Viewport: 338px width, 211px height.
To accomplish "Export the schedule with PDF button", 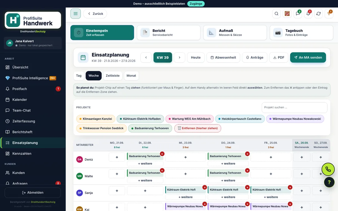I will [x=279, y=57].
